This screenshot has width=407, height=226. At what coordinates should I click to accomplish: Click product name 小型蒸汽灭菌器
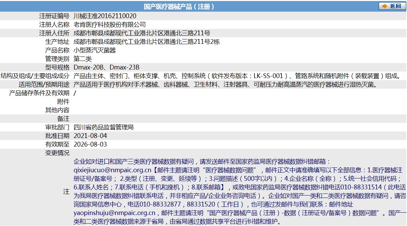point(95,50)
